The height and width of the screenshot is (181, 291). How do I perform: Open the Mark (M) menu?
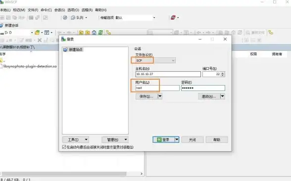[x=19, y=10]
